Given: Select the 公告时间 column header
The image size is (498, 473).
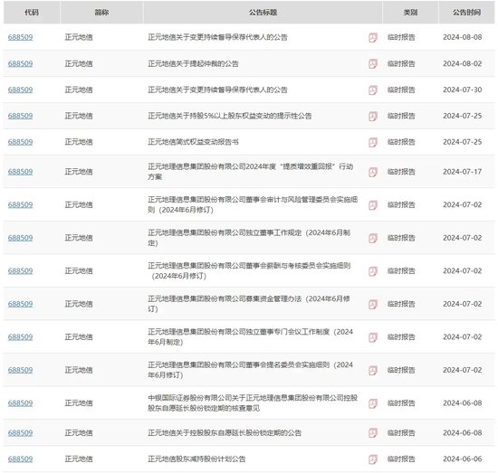Looking at the screenshot, I should tap(466, 13).
